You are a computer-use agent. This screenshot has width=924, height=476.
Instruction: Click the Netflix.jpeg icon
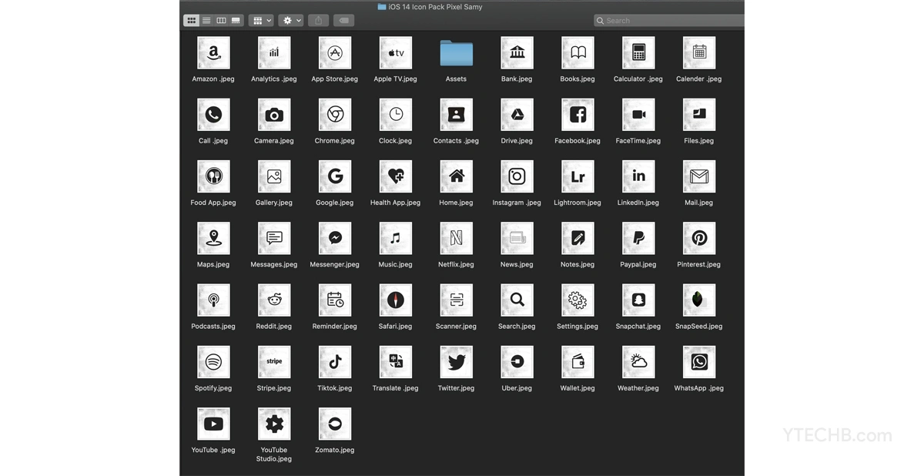pos(457,239)
